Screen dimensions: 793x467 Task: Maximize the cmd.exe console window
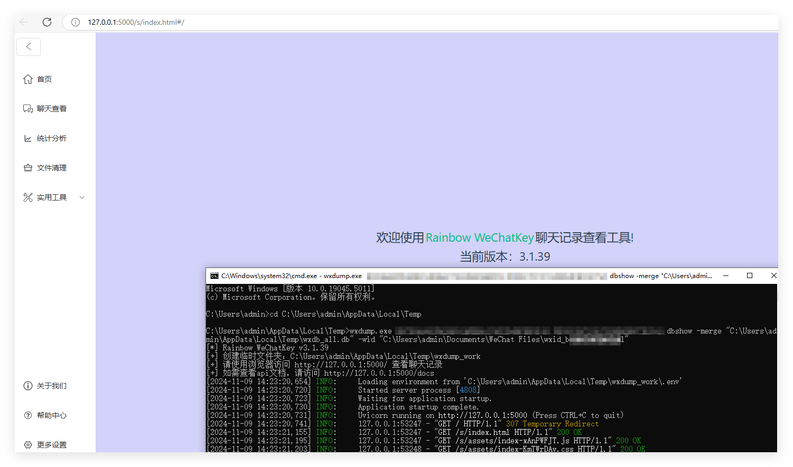pyautogui.click(x=749, y=275)
